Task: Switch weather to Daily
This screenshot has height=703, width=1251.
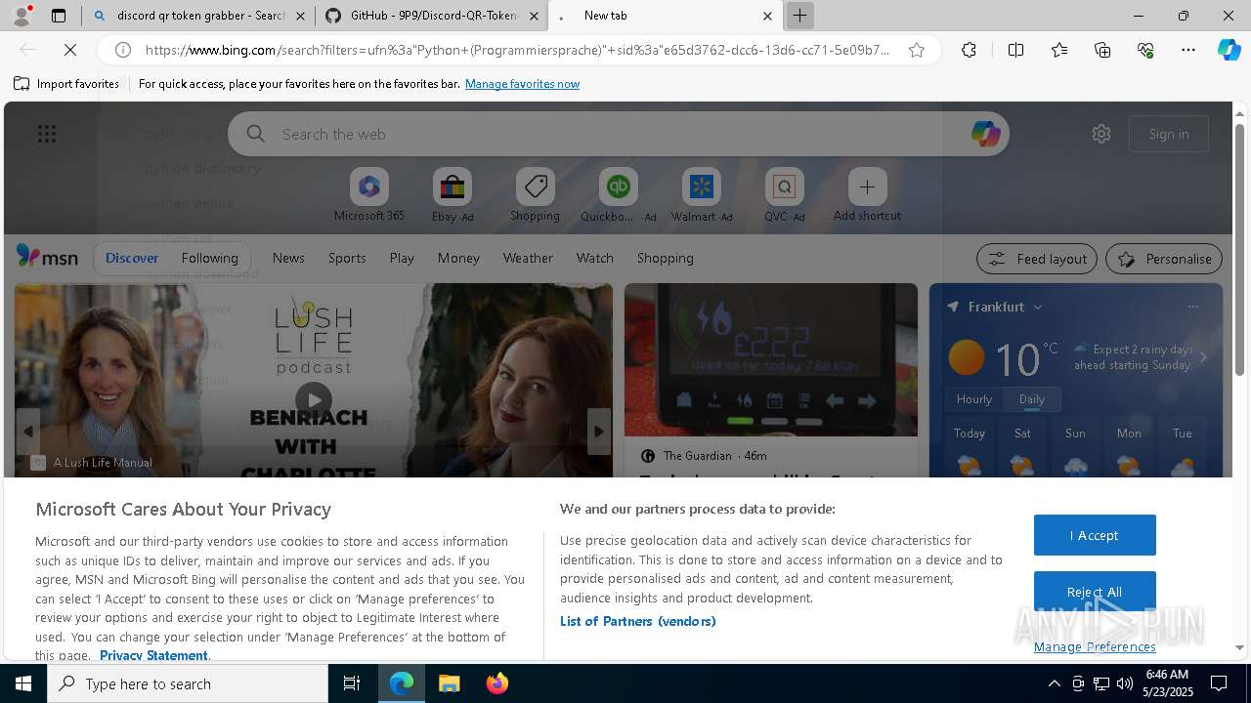Action: click(1032, 399)
